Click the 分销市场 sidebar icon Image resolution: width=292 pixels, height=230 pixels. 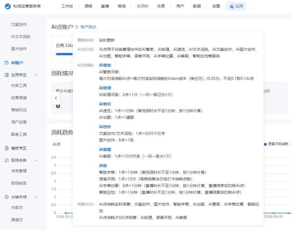point(6,197)
